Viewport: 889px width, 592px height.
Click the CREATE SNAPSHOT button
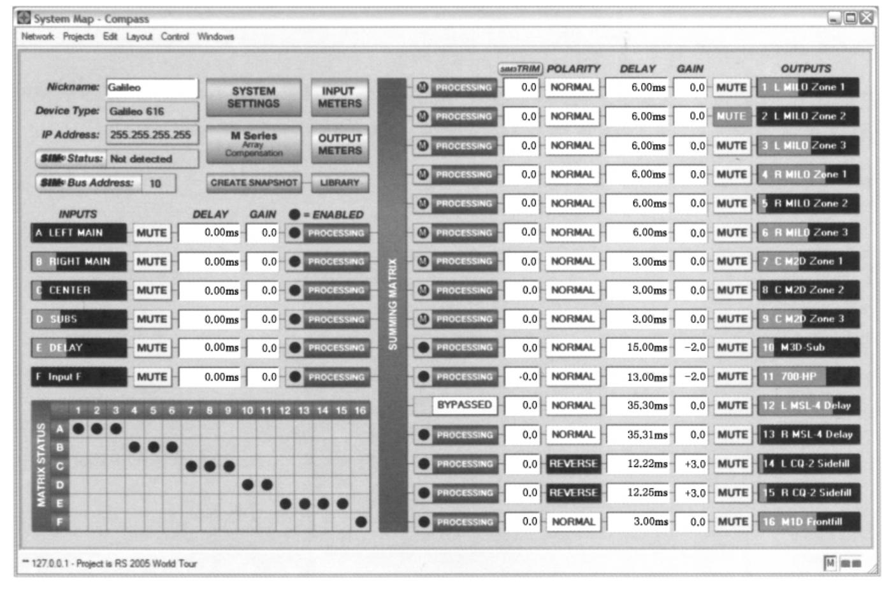click(254, 183)
